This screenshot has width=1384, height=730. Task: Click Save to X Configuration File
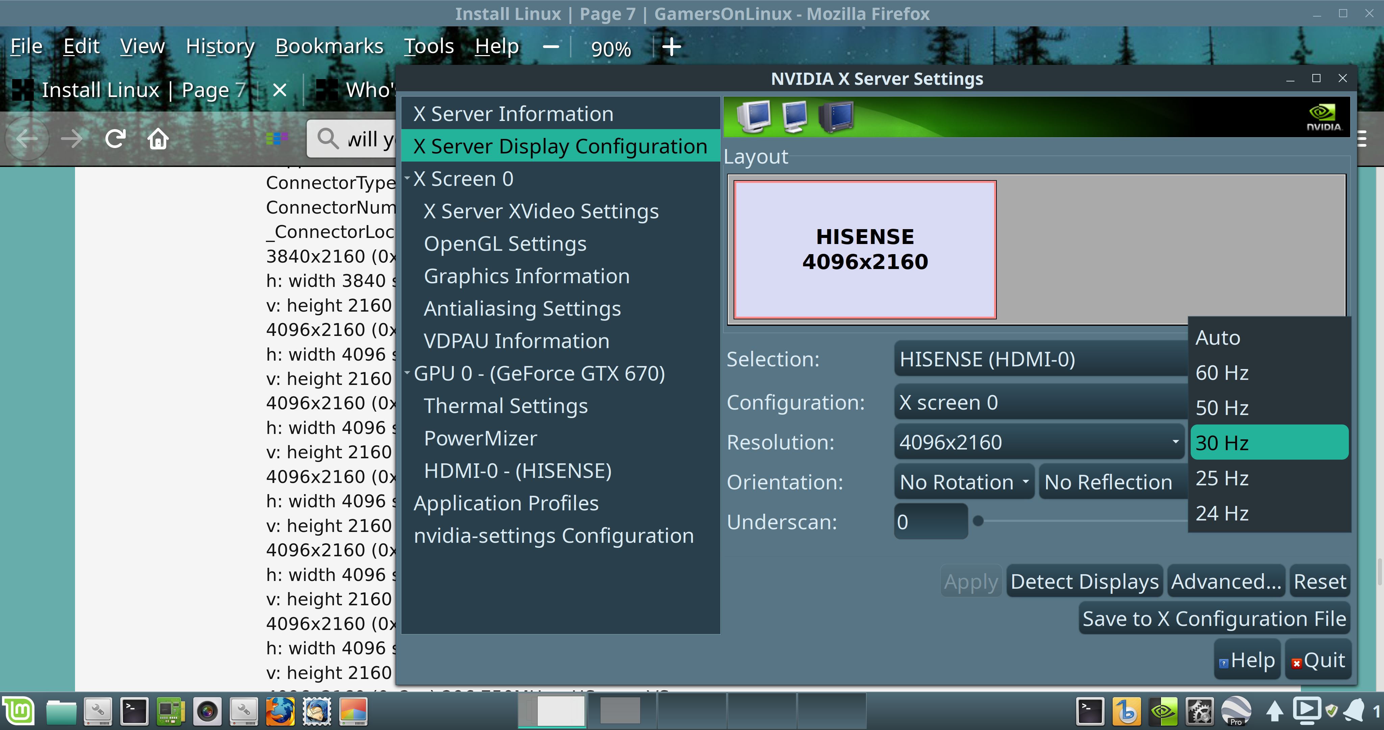click(x=1214, y=619)
